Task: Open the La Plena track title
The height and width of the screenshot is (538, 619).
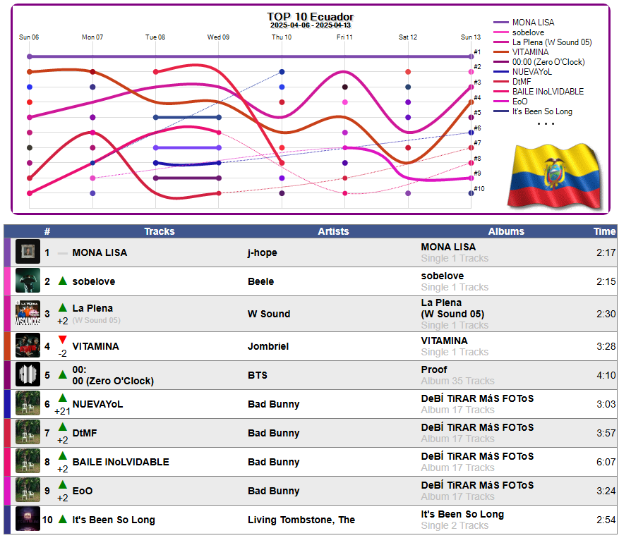Action: pyautogui.click(x=92, y=308)
